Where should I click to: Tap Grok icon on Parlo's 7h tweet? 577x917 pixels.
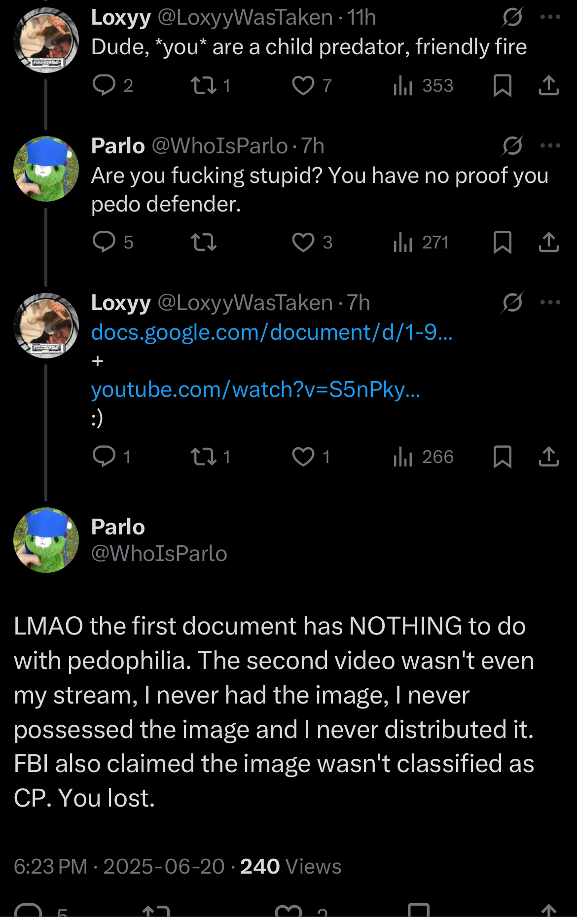point(512,145)
